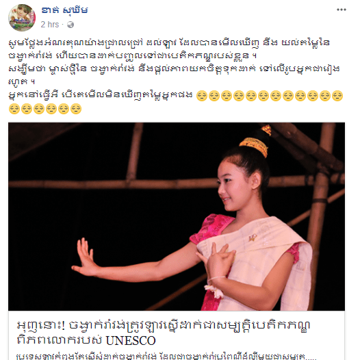Click the dancer's golden hair crown in photo
Viewport: 347px width, 360px height.
tap(255, 142)
